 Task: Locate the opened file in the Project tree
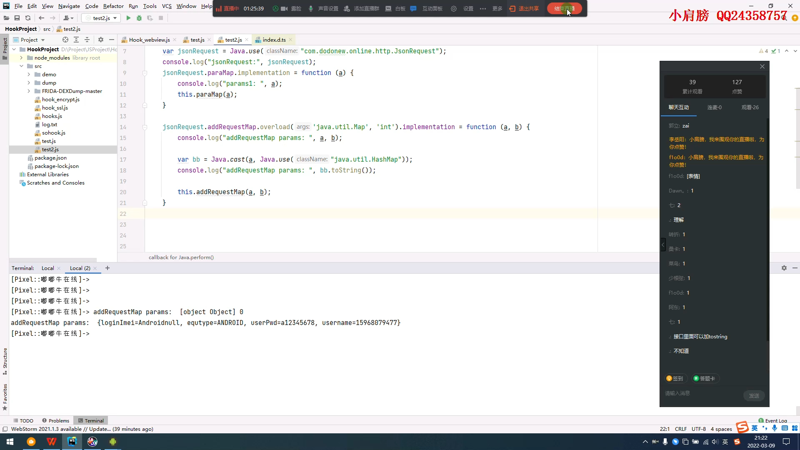pyautogui.click(x=65, y=40)
